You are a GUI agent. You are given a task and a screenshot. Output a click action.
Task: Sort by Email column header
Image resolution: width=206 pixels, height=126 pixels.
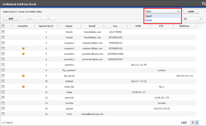tap(92, 26)
